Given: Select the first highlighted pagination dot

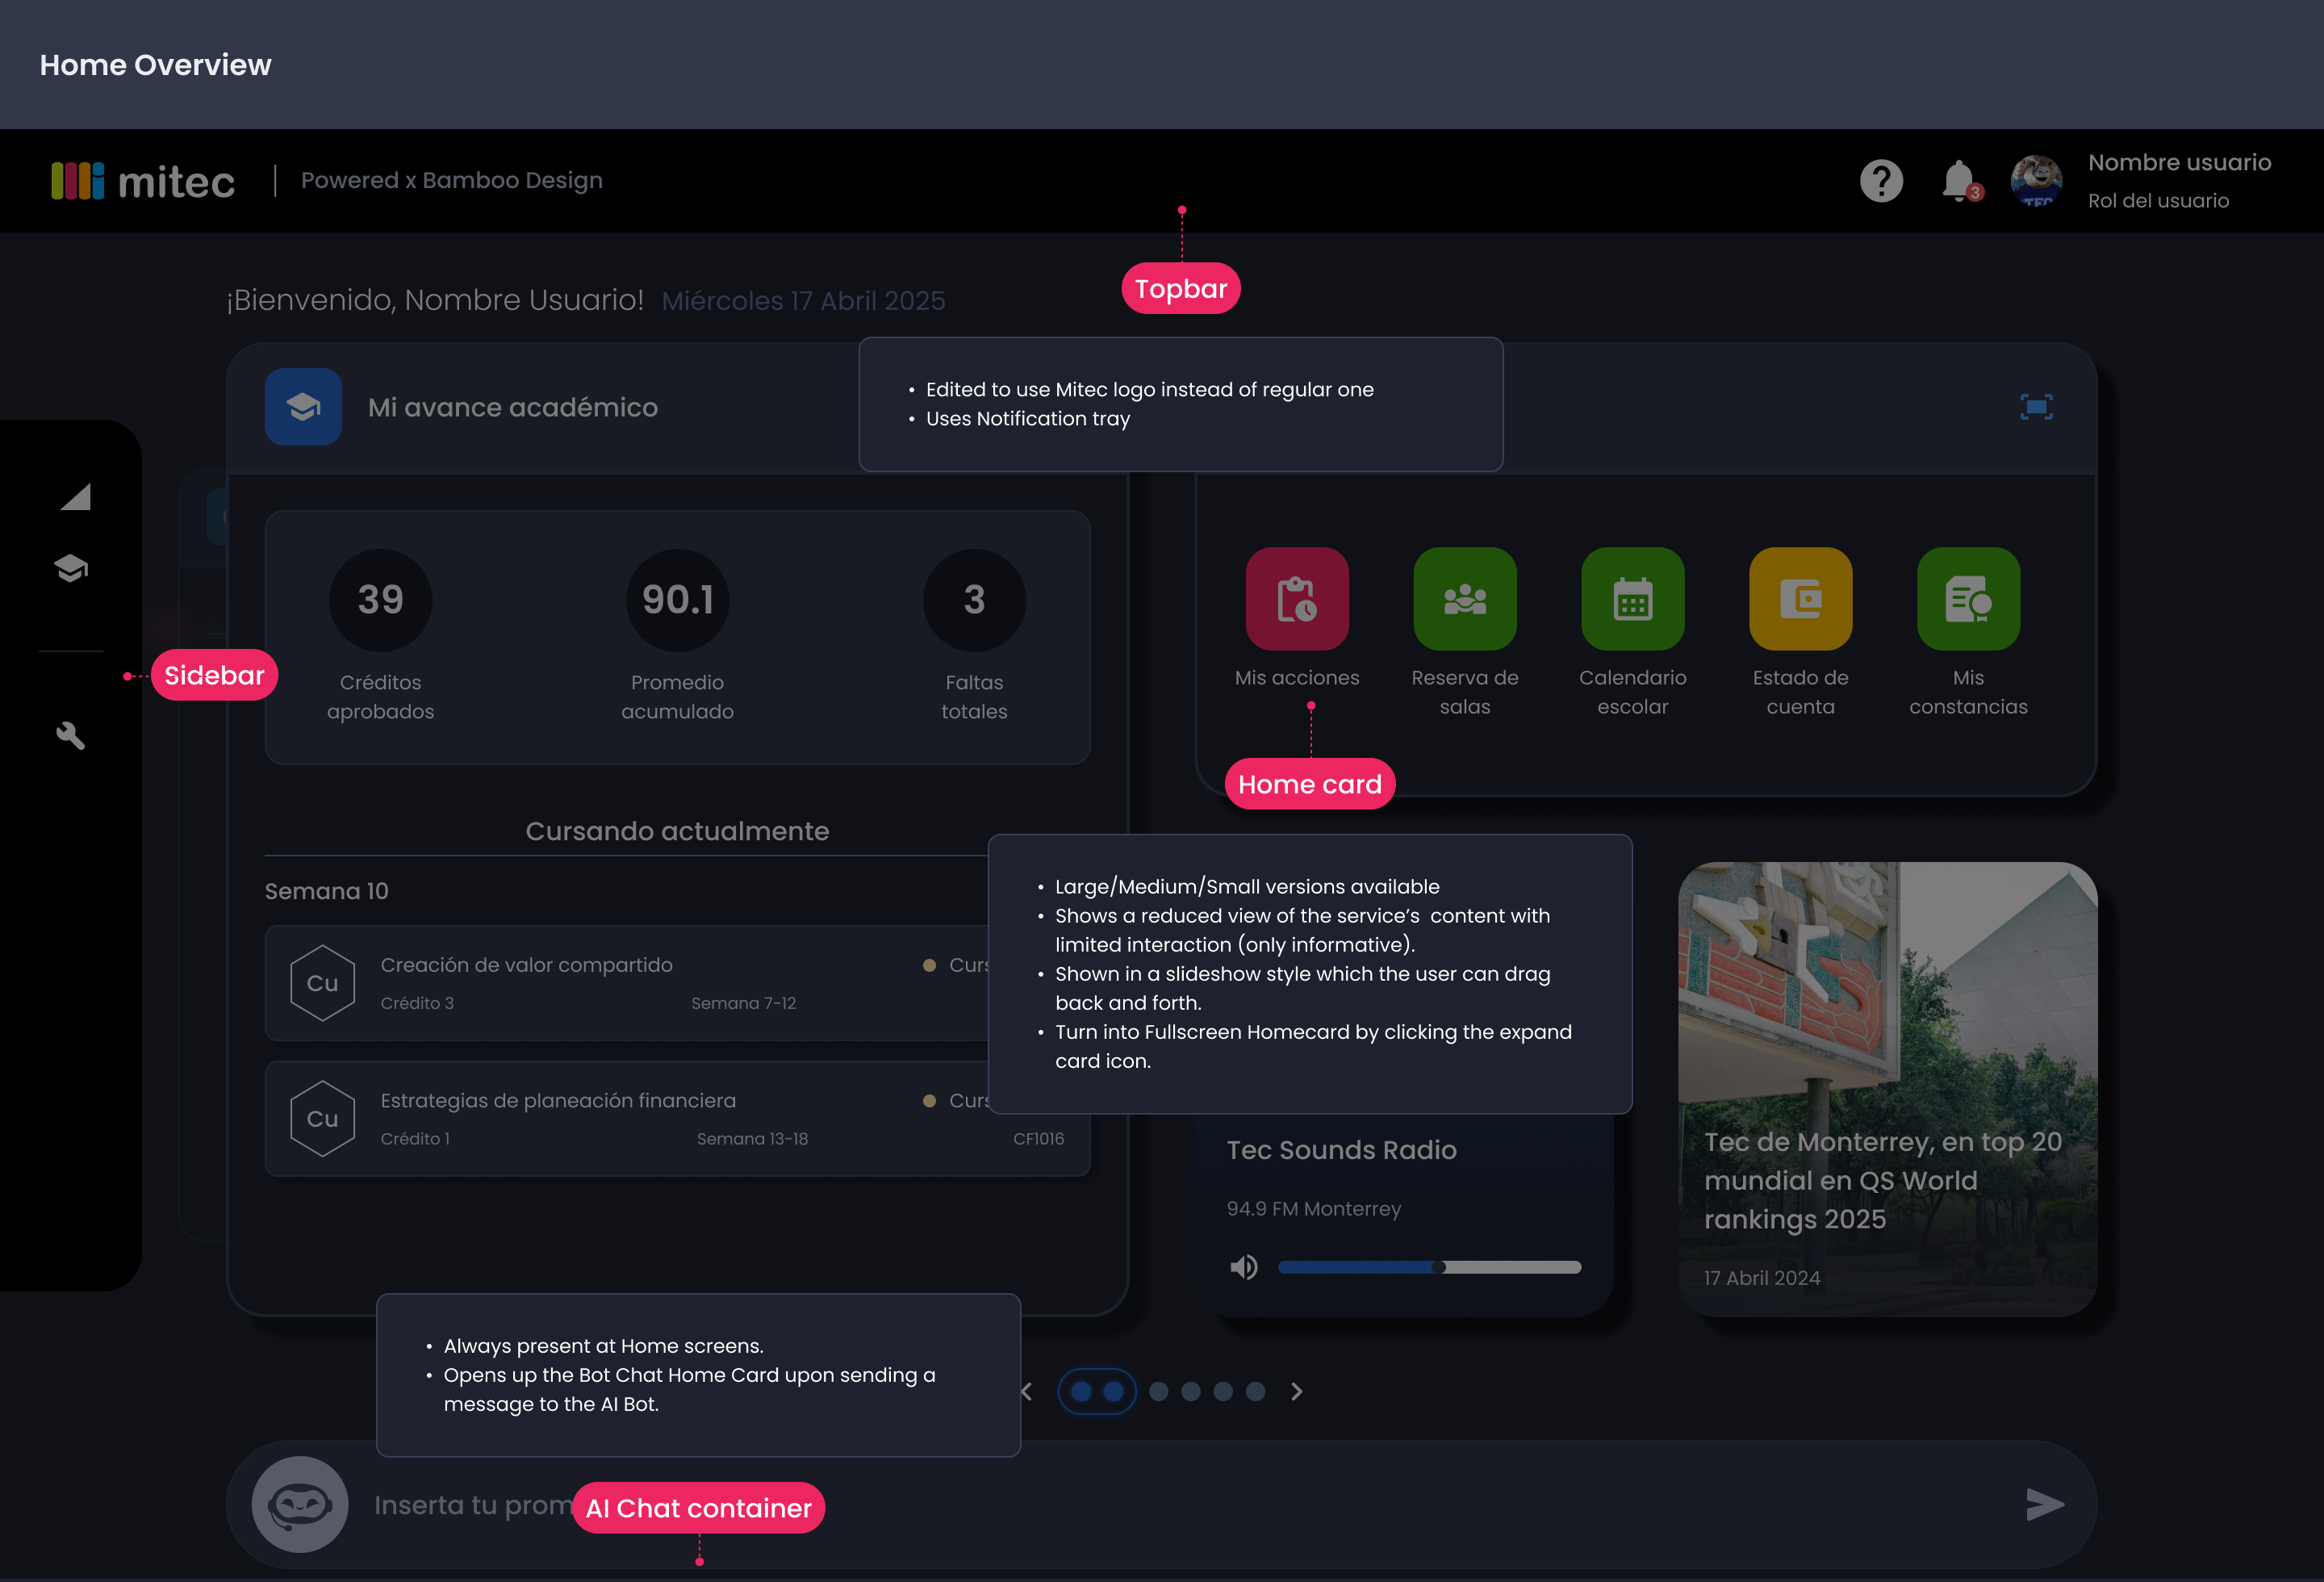Looking at the screenshot, I should (x=1081, y=1391).
